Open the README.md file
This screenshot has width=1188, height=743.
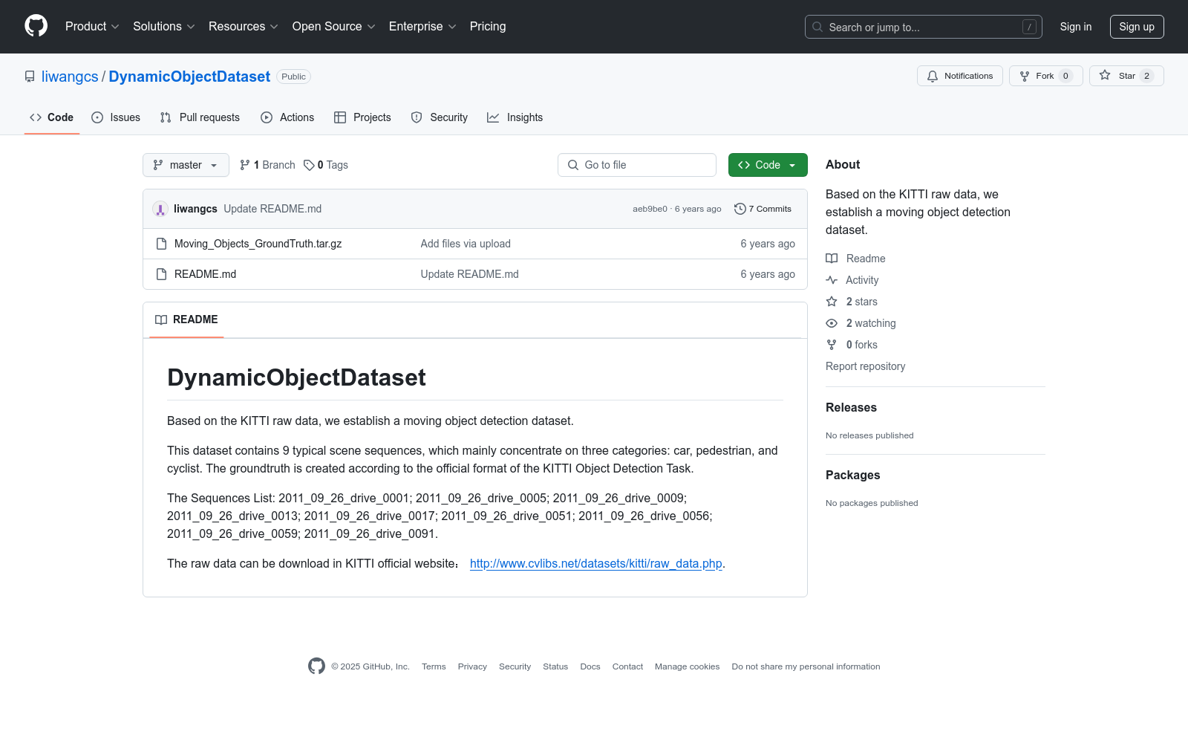coord(205,274)
